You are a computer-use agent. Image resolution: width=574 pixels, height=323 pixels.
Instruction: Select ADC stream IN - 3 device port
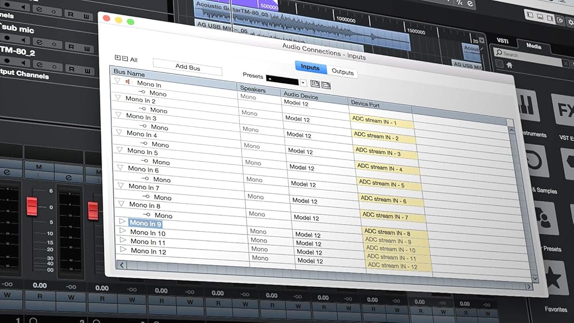(x=378, y=152)
